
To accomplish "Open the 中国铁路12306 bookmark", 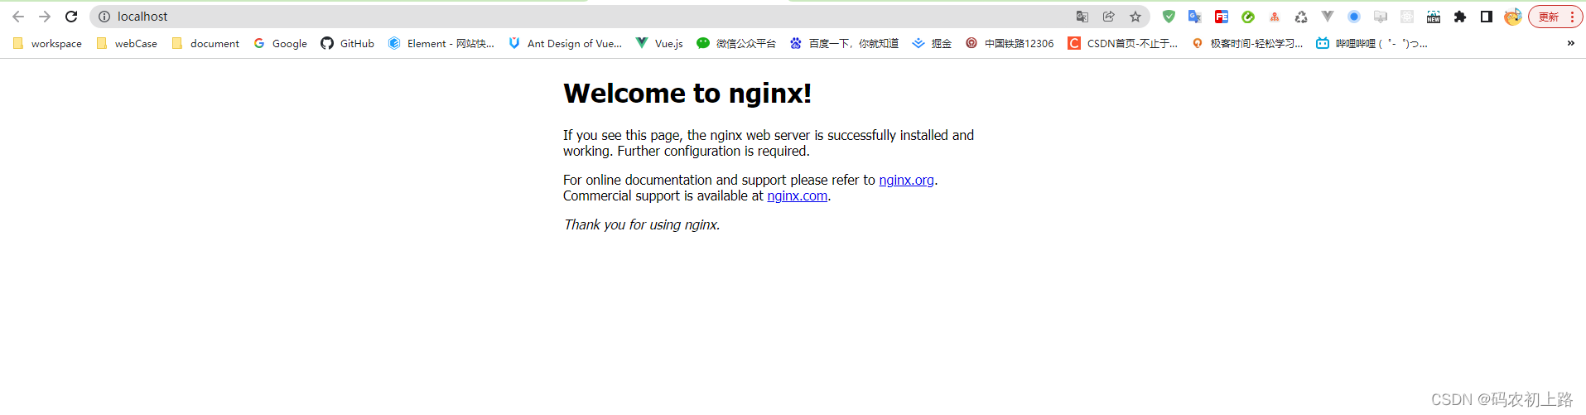I will (1010, 43).
